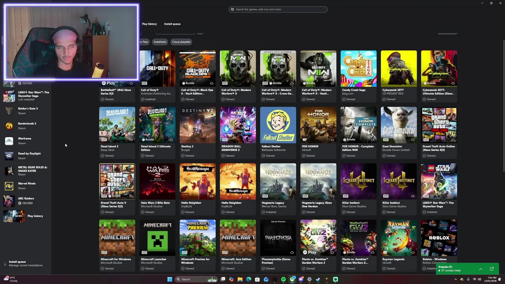Open Roblox - Windows cover
Screen dimensions: 505x284
tap(439, 238)
